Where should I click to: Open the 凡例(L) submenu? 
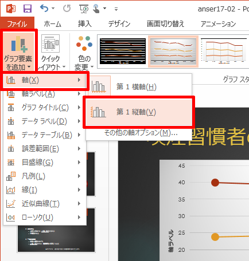(x=45, y=176)
